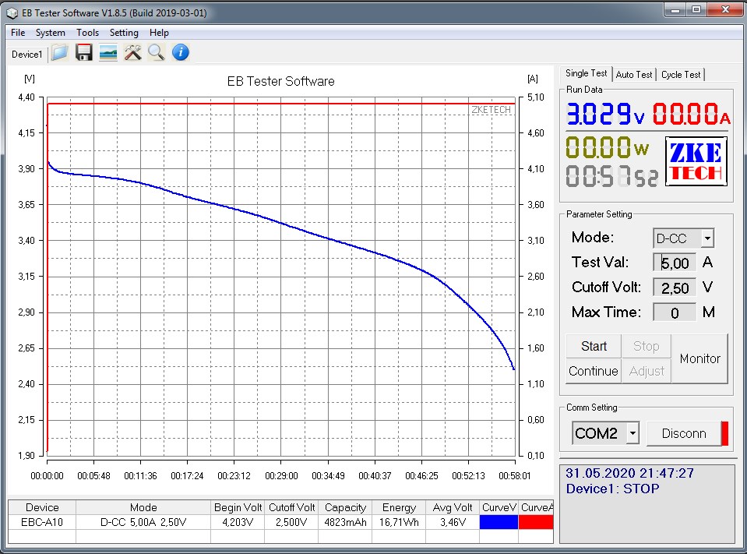
Task: Click the ZKE TECH logo
Action: pyautogui.click(x=696, y=161)
